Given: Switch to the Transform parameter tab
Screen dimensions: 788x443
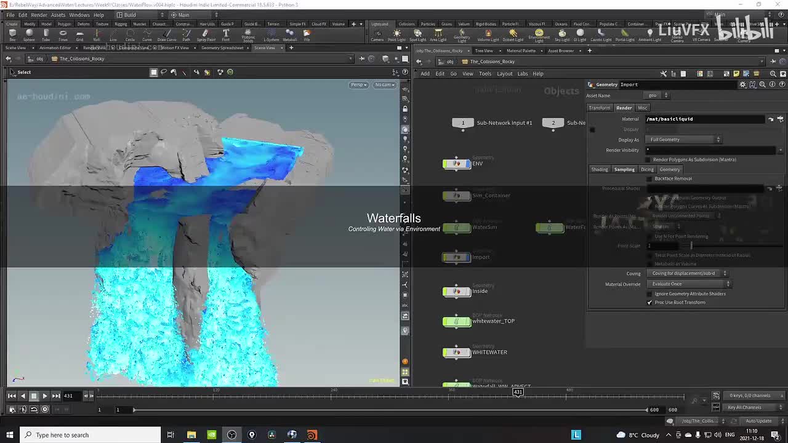Looking at the screenshot, I should point(599,108).
